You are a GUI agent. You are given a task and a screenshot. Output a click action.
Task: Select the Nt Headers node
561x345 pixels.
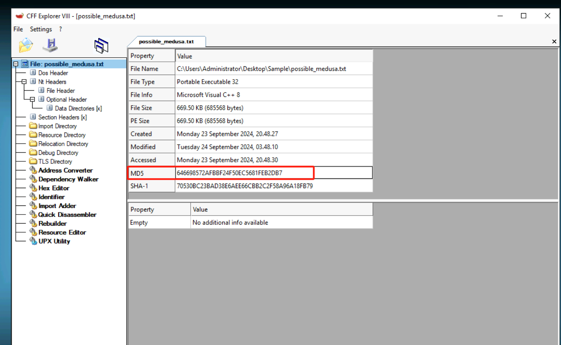click(52, 82)
